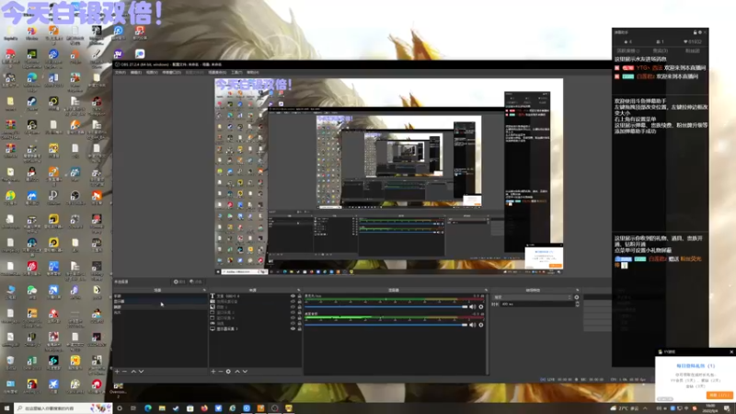Undock the Scenes panel using its float icon
This screenshot has height=414, width=736.
[x=203, y=290]
